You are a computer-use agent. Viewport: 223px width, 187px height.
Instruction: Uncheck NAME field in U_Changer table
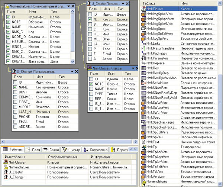16,87
